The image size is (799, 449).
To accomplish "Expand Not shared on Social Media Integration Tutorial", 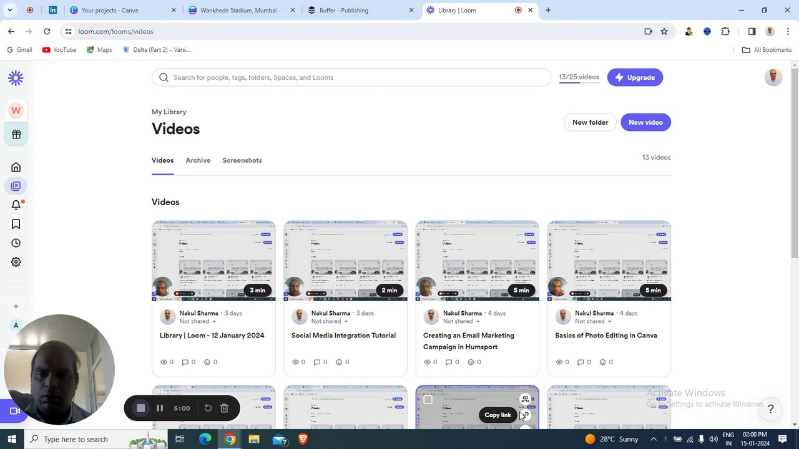I will [330, 321].
